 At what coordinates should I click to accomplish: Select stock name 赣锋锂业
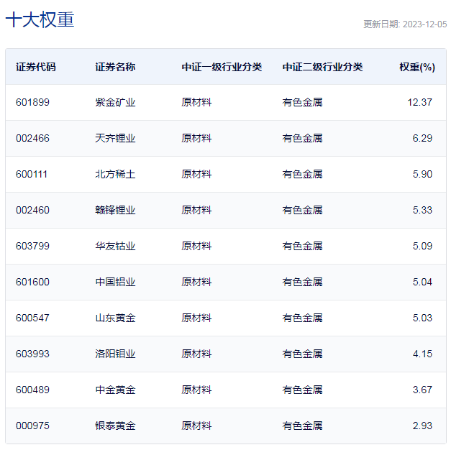(115, 210)
